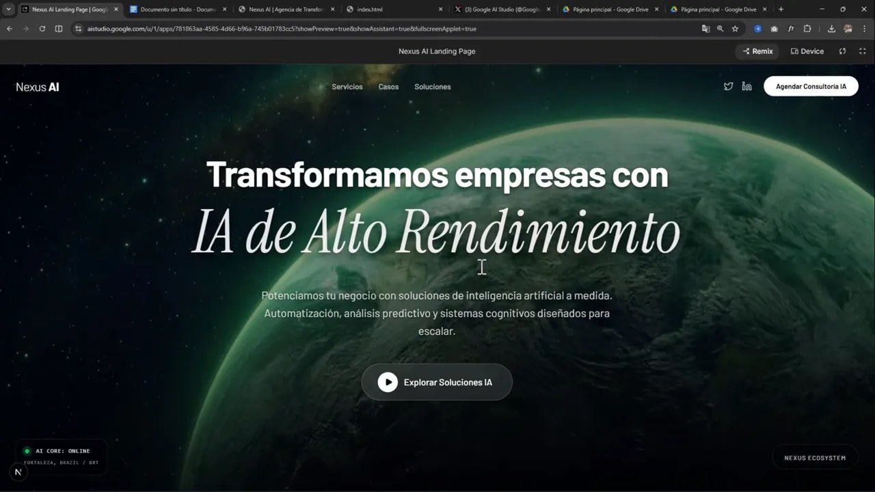Switch to Documento sin título tab
Screen dimensions: 875x492
(178, 10)
